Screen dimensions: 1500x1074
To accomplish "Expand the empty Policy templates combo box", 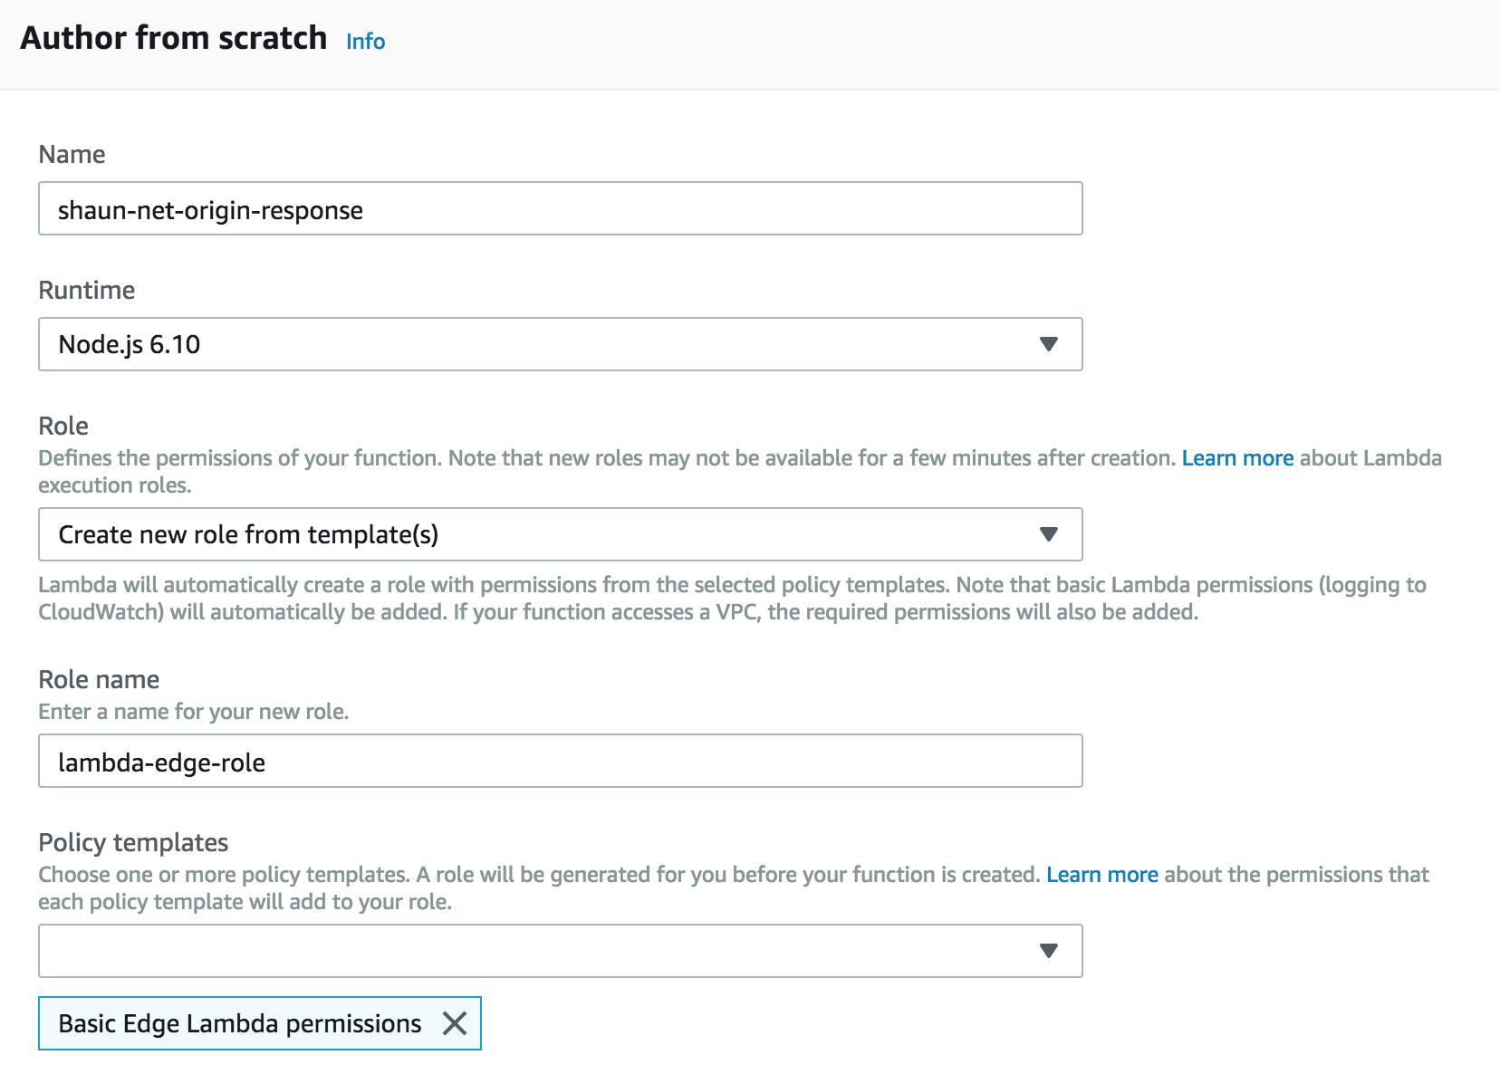I will 543,951.
